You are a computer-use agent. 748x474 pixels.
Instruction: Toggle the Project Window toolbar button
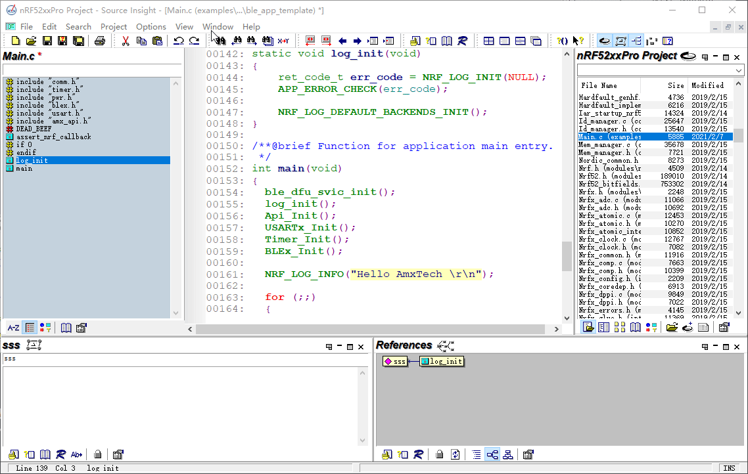click(x=605, y=41)
